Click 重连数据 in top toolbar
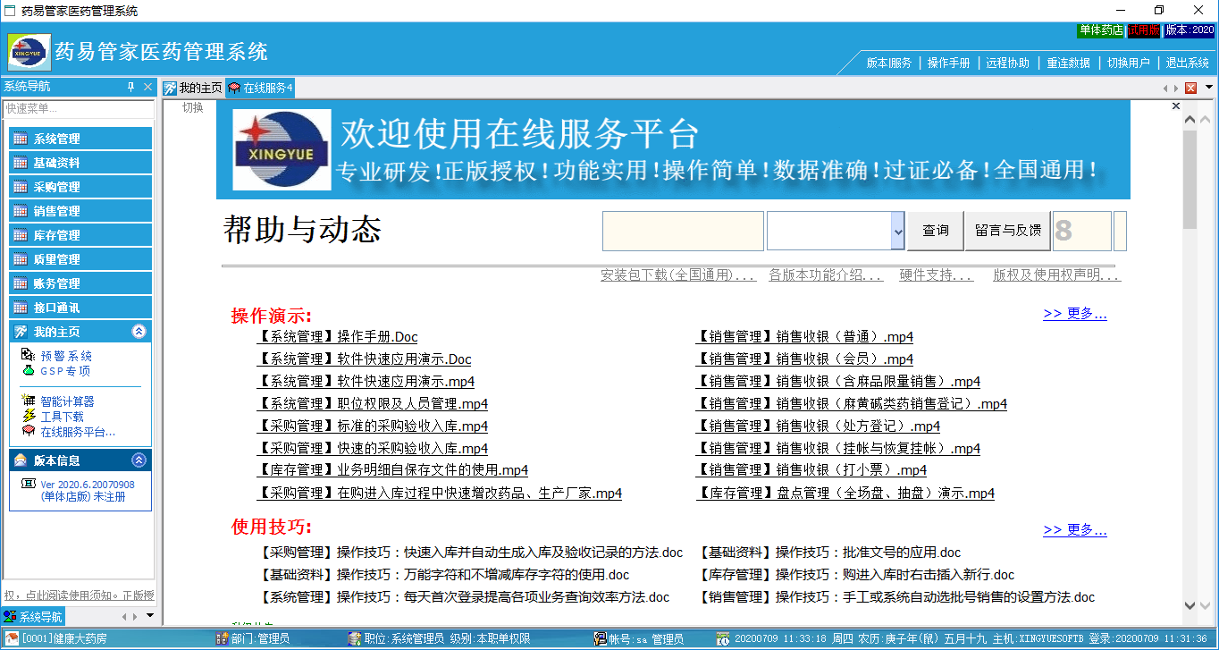1219x650 pixels. click(x=1068, y=63)
